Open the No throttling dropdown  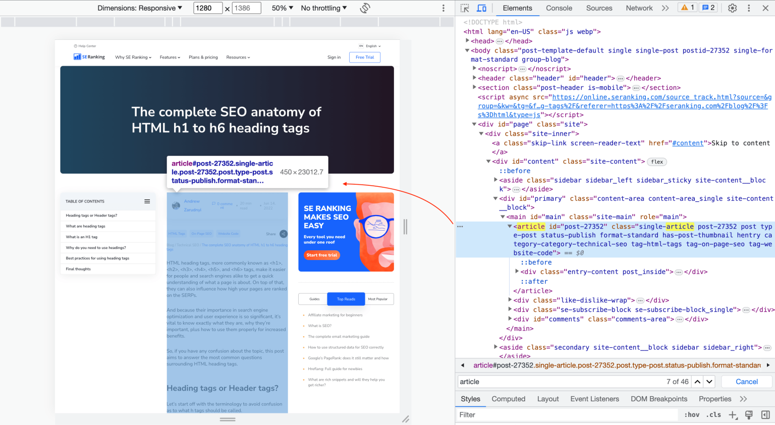323,8
